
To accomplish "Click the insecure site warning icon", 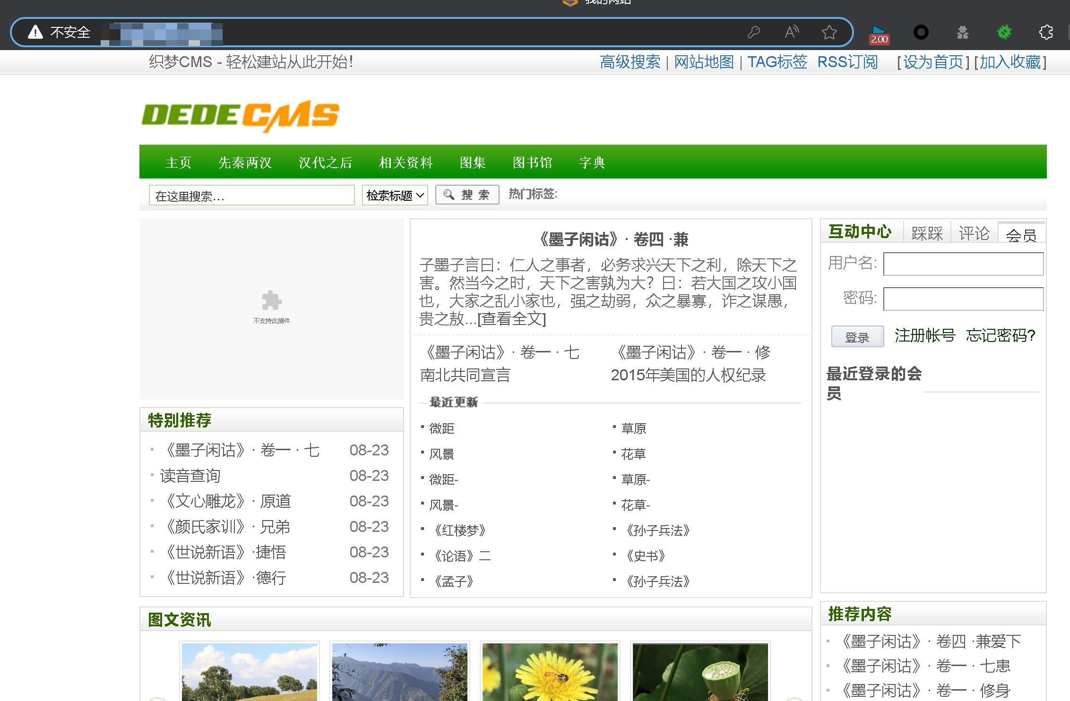I will 35,32.
